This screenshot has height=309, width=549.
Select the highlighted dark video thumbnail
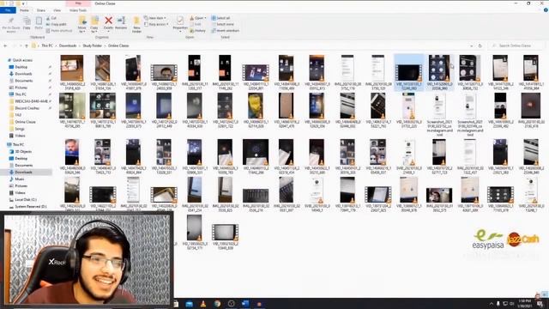408,72
